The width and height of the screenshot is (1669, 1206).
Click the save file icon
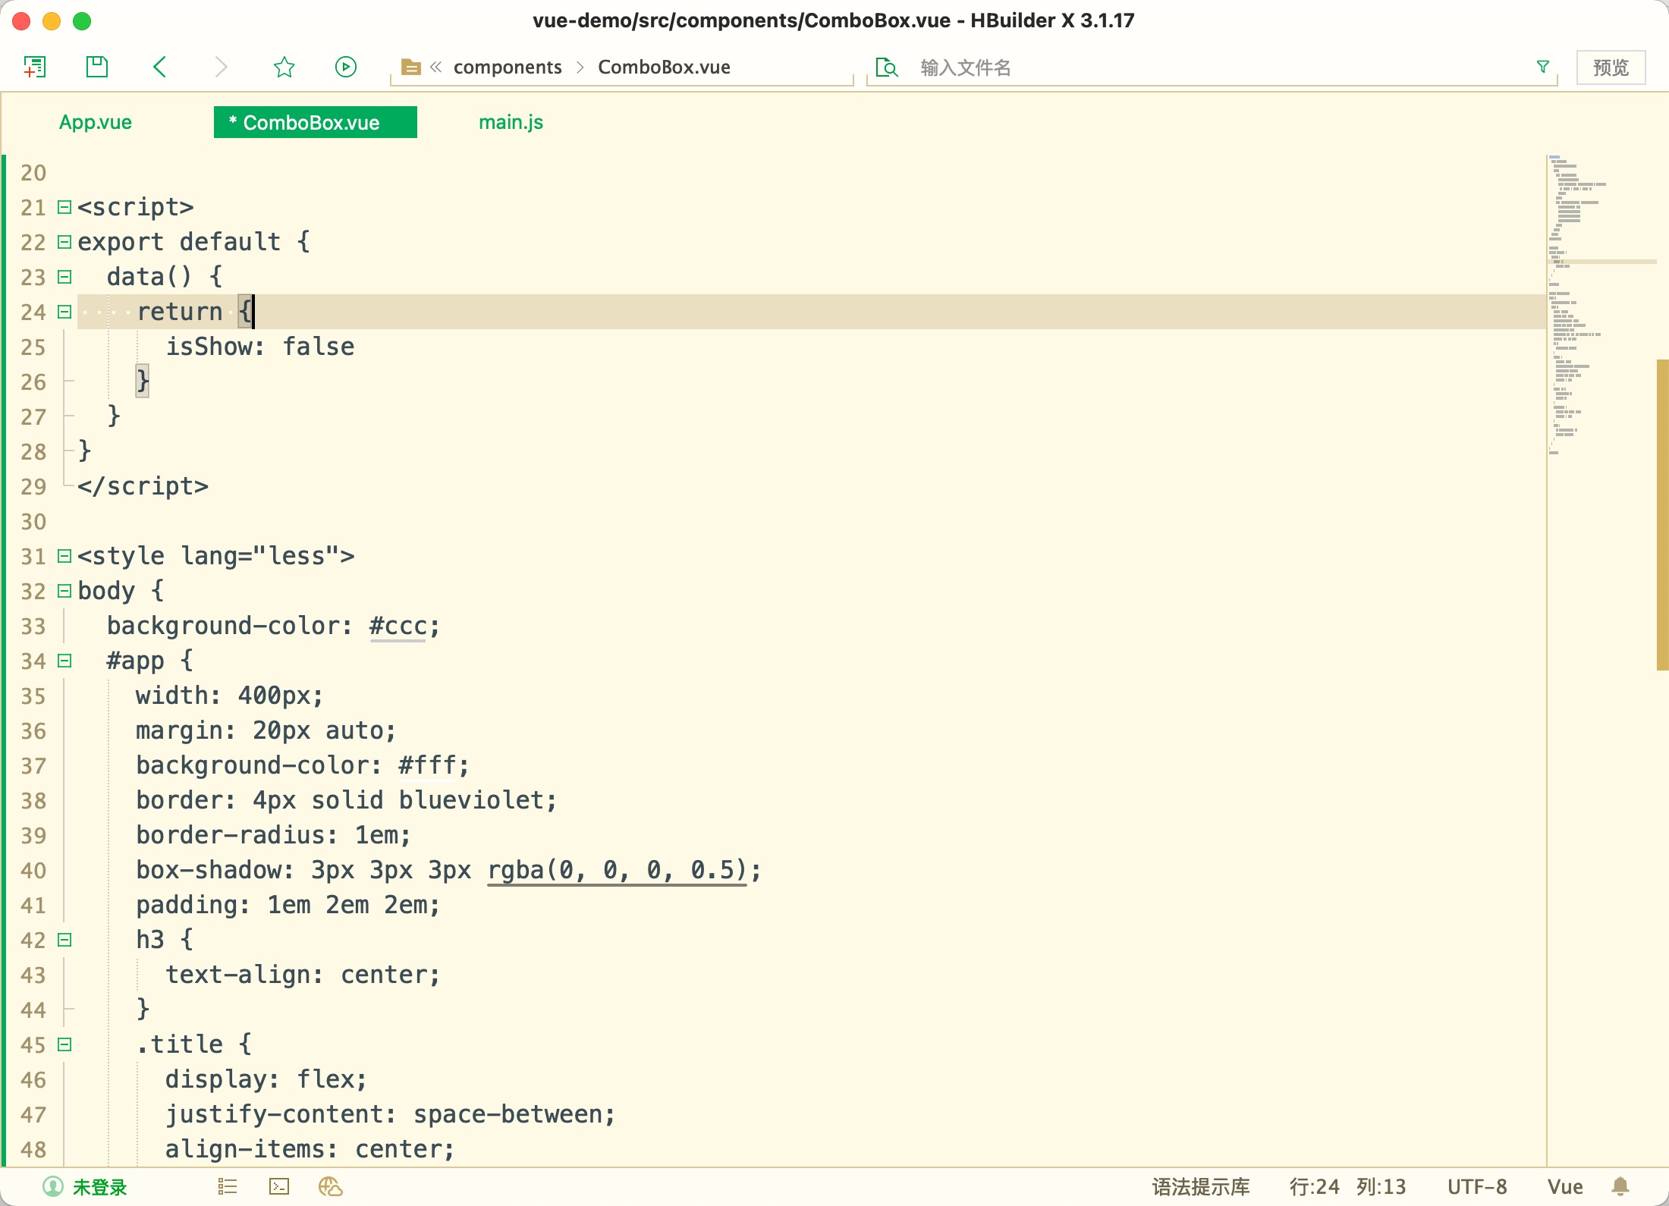coord(97,67)
